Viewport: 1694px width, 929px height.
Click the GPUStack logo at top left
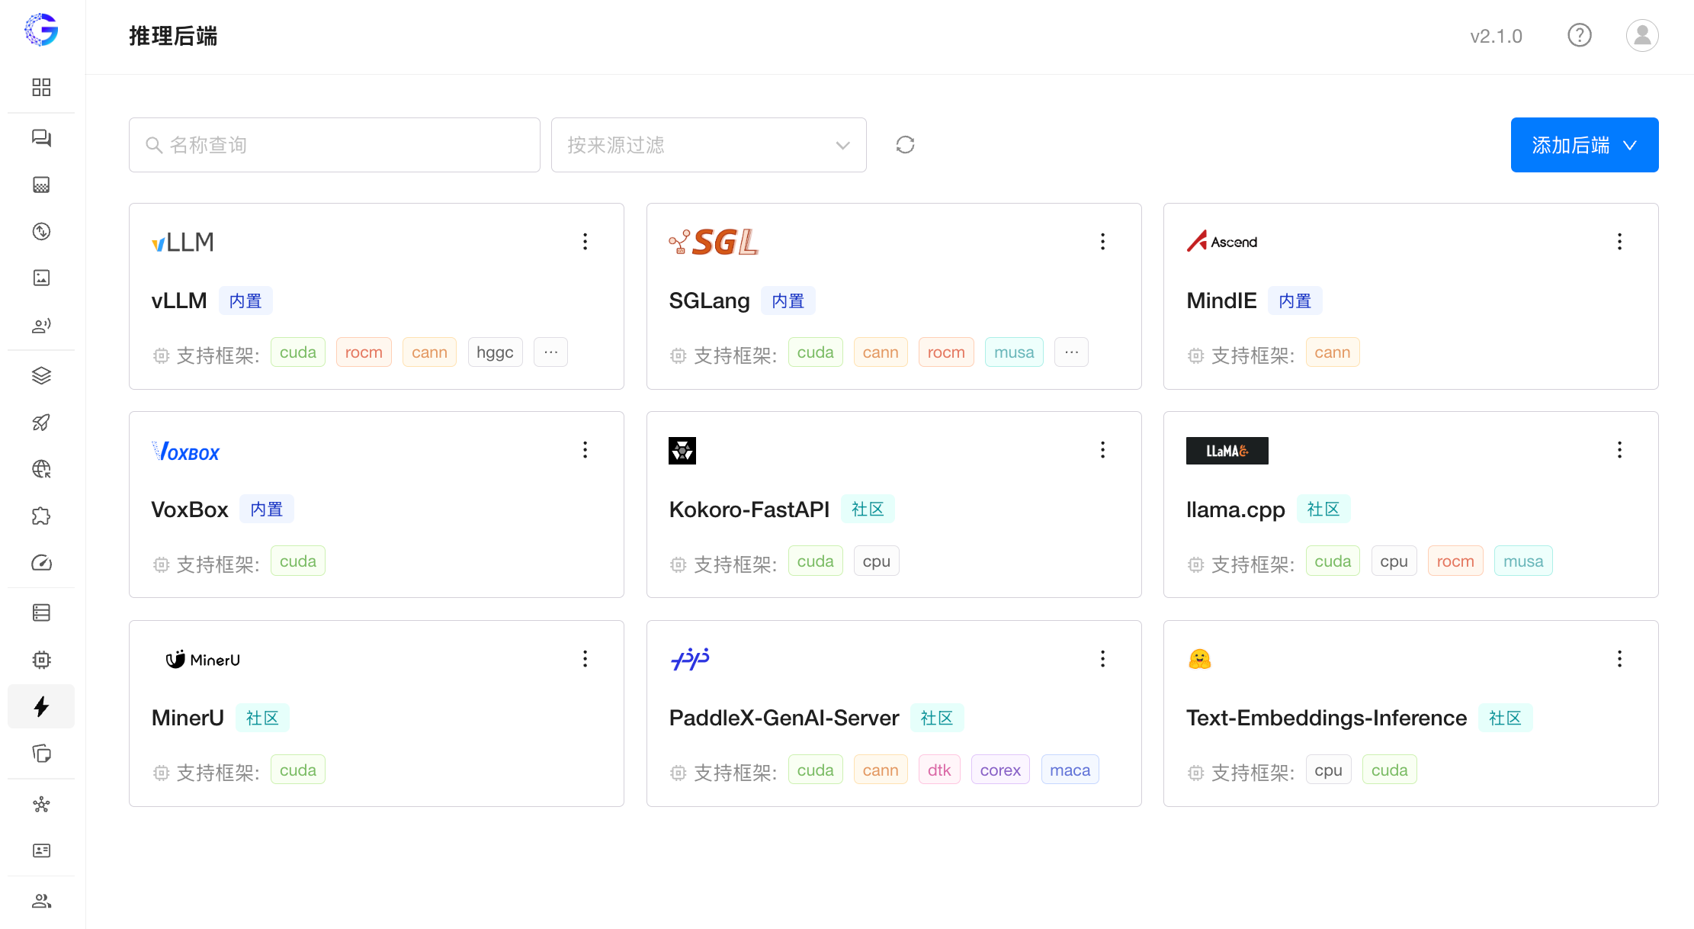click(x=41, y=31)
